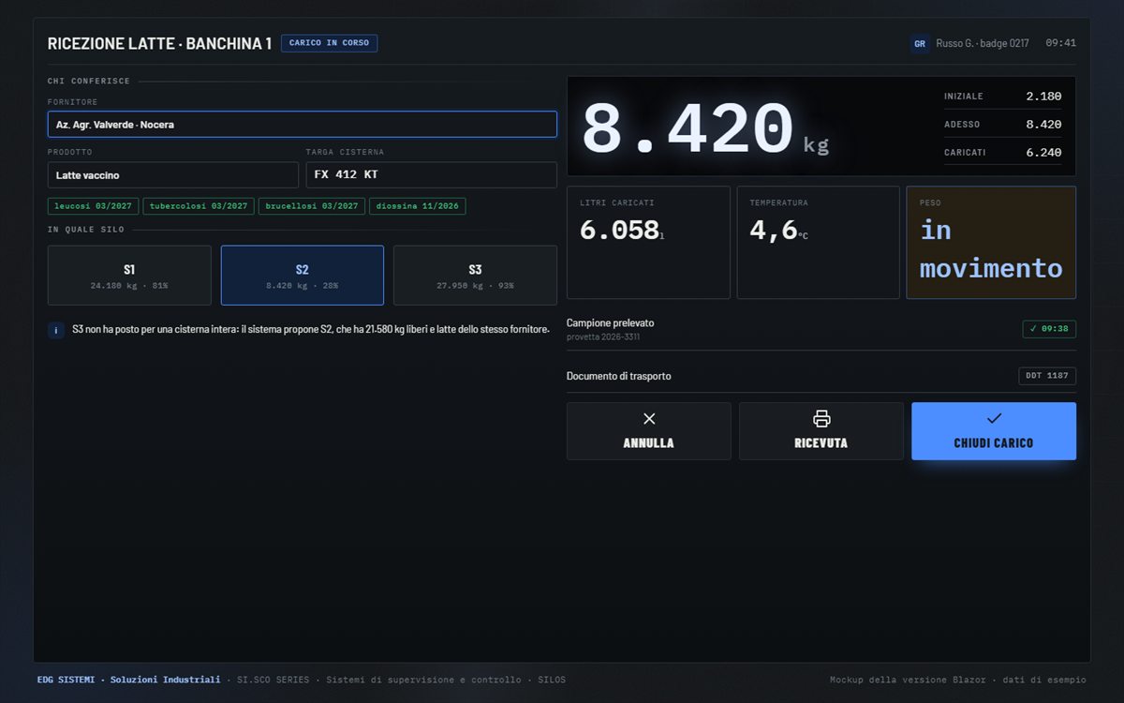Screen dimensions: 1124x703
Task: Click the Ricezione Latte Banchina 1 title
Action: coord(159,43)
